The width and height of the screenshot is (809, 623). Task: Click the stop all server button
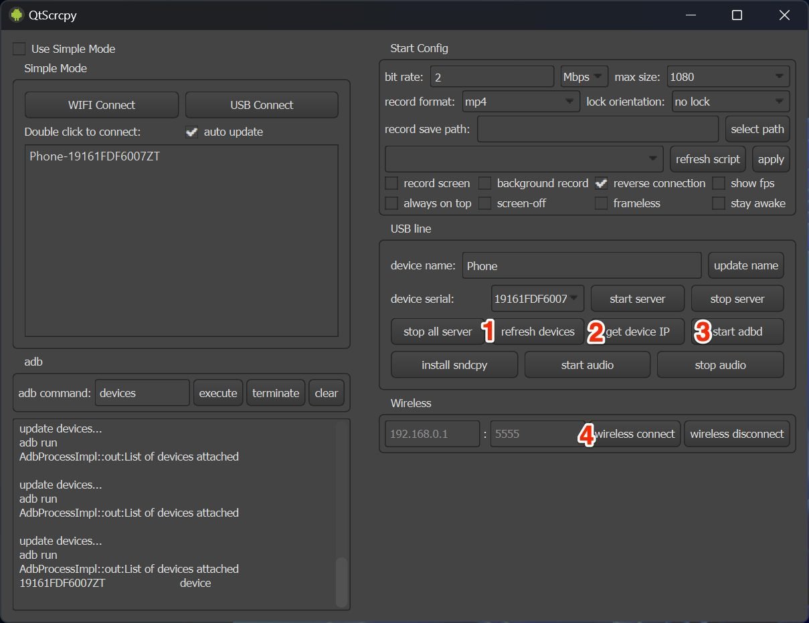coord(438,332)
